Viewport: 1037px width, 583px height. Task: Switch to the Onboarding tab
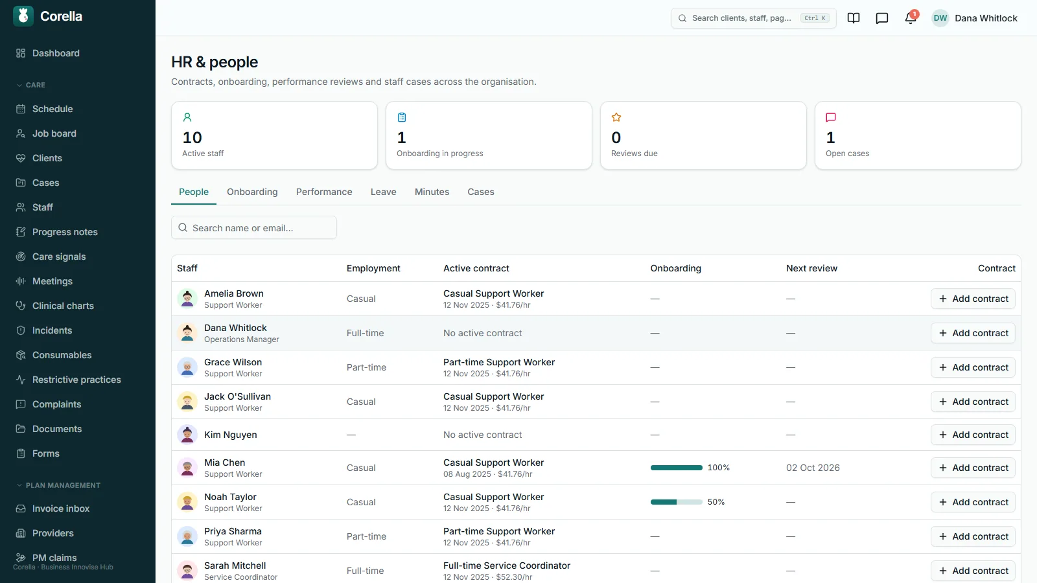252,192
